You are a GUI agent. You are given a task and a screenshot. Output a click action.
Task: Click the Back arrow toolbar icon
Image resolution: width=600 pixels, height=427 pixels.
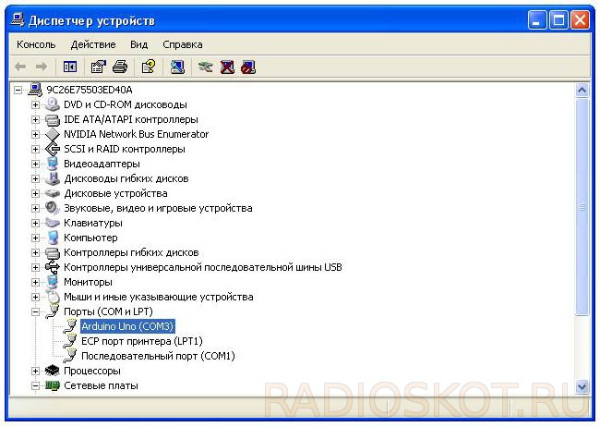point(20,67)
